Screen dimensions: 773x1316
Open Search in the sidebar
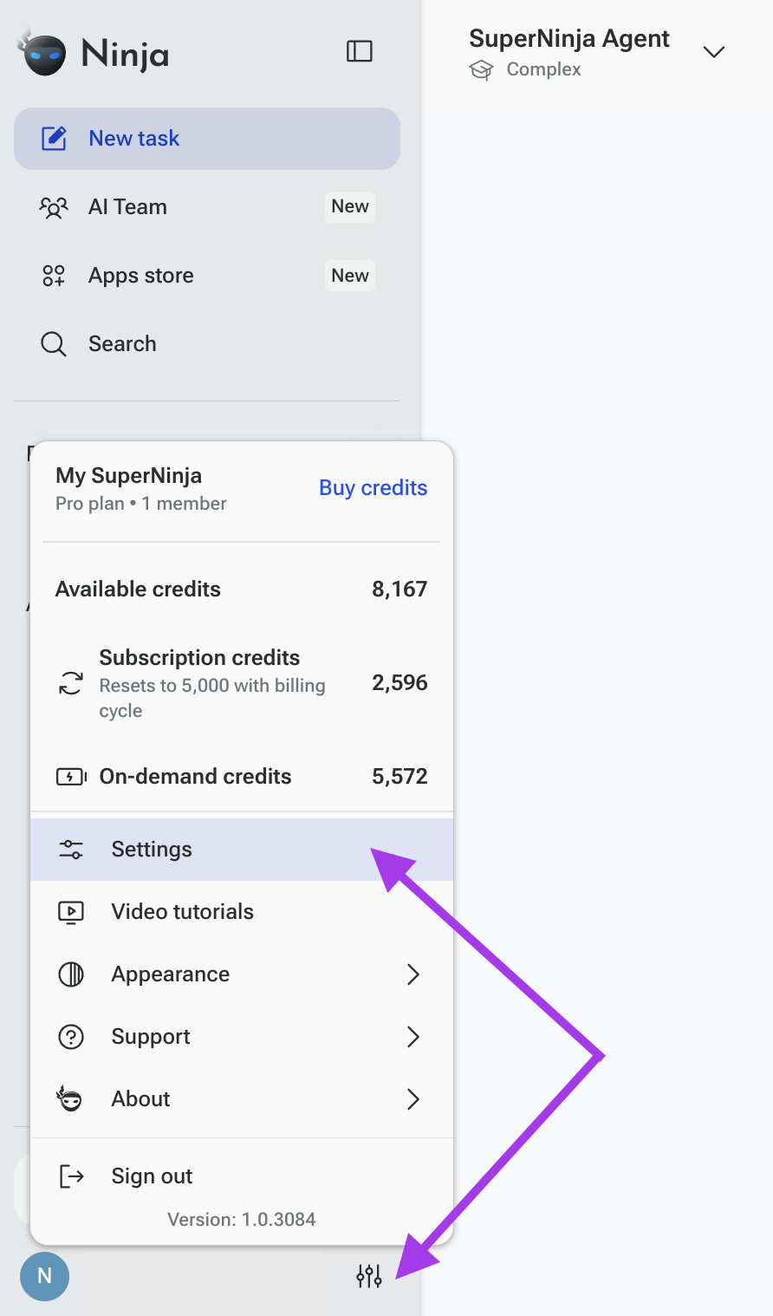click(x=207, y=344)
